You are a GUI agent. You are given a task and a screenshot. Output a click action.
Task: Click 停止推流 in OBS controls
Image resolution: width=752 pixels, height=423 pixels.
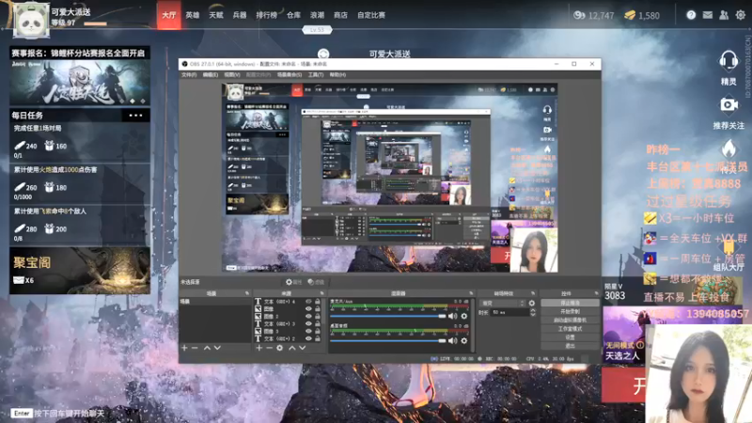[571, 303]
